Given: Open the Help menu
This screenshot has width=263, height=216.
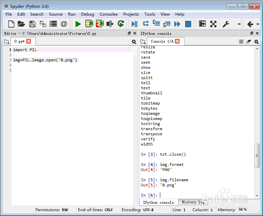Looking at the screenshot, I should [x=180, y=14].
